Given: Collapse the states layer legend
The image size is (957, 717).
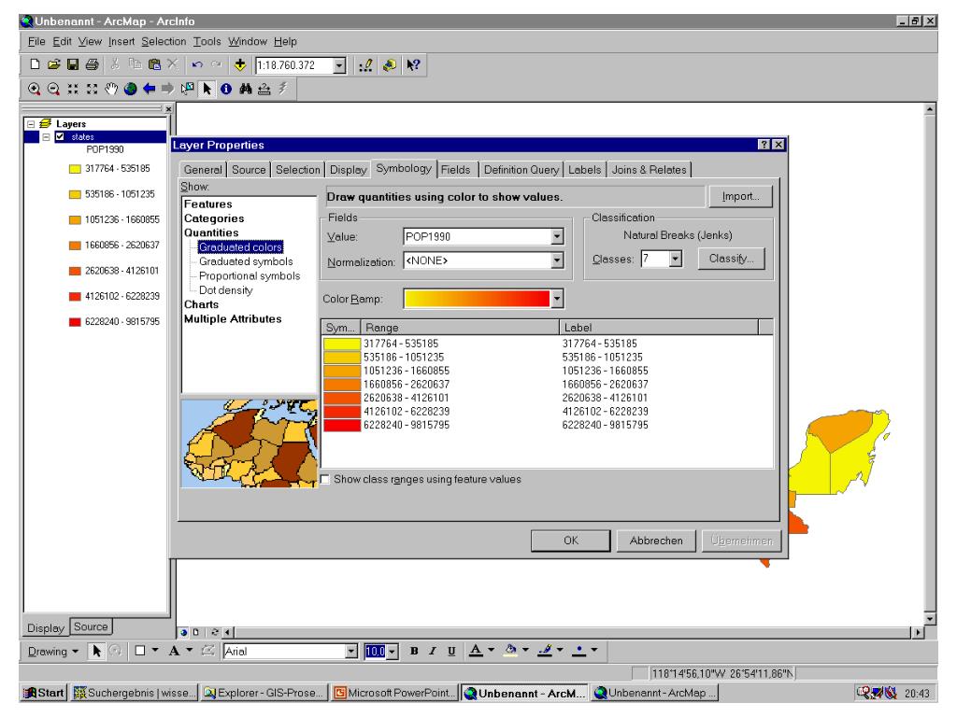Looking at the screenshot, I should click(x=46, y=136).
